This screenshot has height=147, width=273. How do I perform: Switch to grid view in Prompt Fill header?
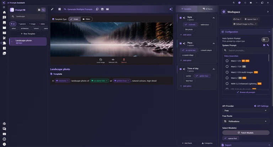(x=39, y=10)
